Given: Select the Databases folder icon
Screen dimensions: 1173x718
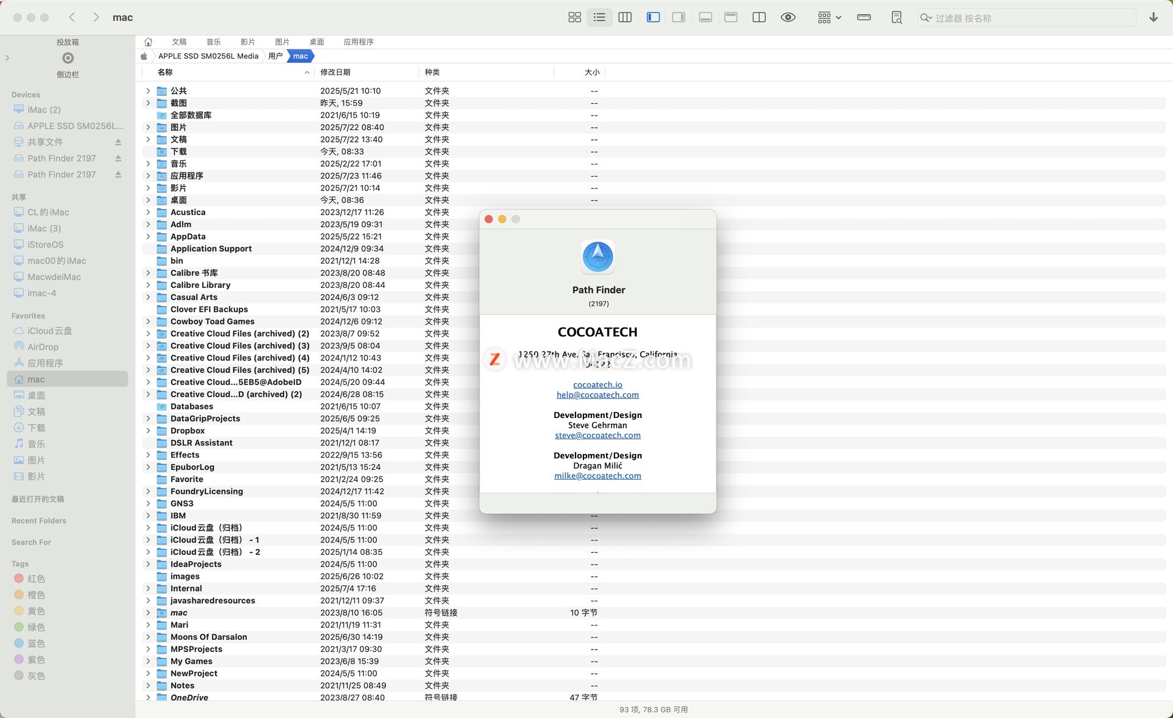Looking at the screenshot, I should click(x=162, y=406).
